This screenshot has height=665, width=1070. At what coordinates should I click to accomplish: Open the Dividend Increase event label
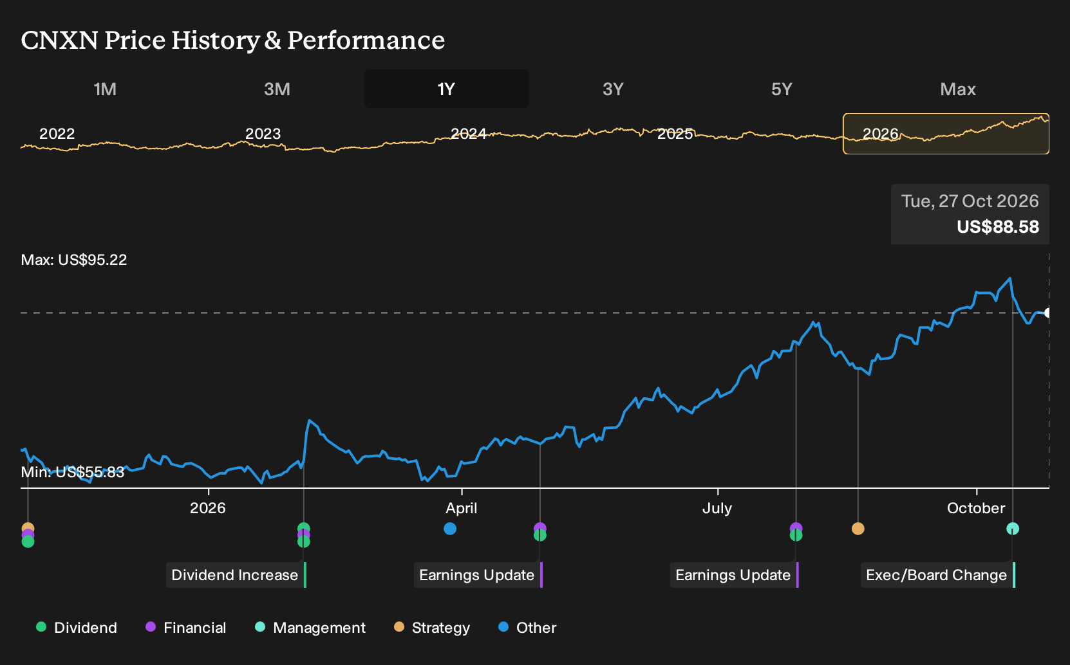pos(236,575)
